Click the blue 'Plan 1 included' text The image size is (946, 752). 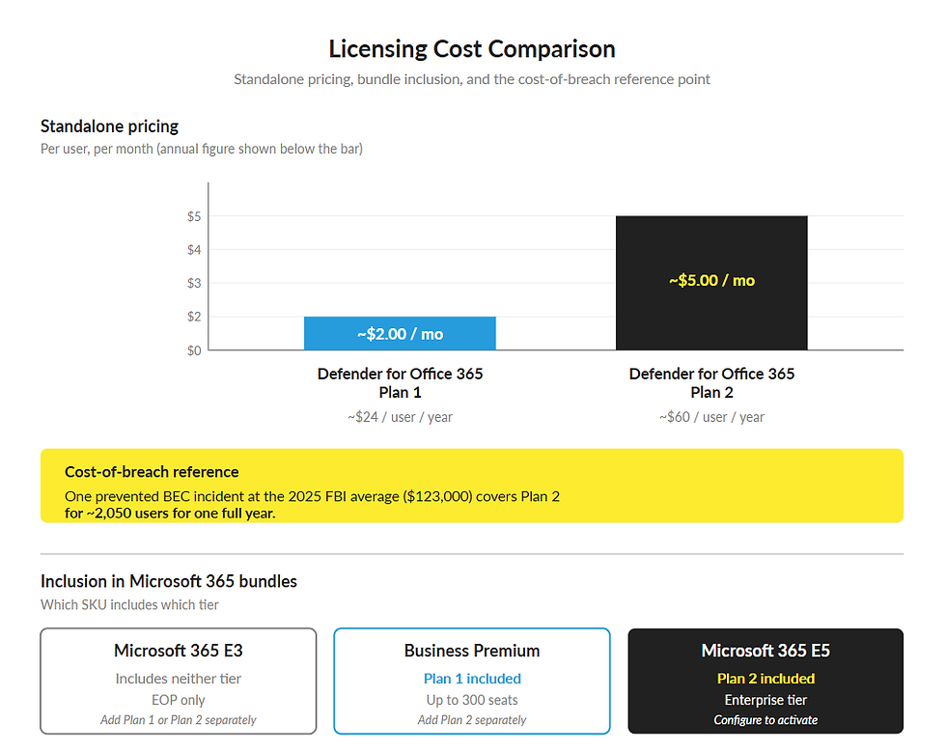tap(472, 679)
